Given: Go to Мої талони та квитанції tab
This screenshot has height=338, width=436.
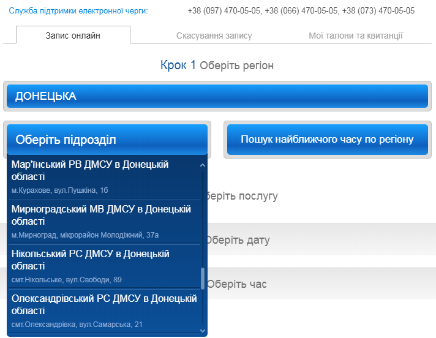Looking at the screenshot, I should point(355,36).
